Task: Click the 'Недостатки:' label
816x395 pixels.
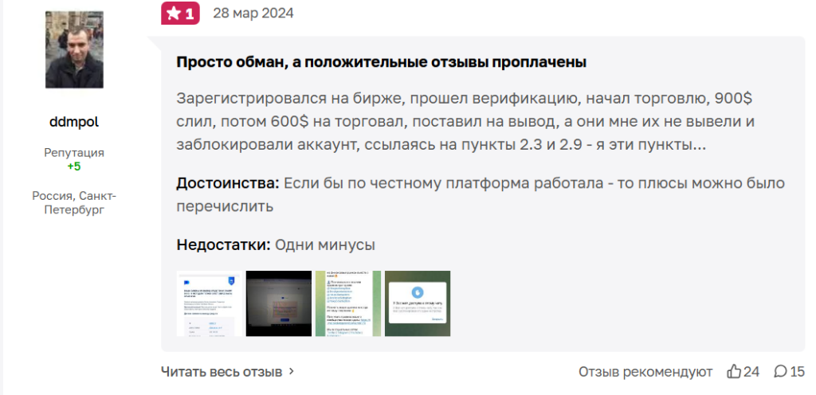Action: pos(224,244)
